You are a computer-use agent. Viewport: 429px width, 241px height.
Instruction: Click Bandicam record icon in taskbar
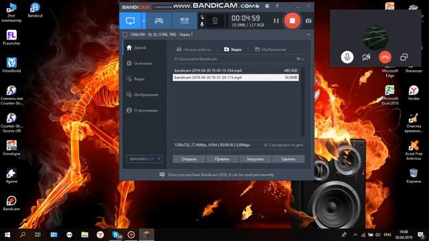(131, 235)
